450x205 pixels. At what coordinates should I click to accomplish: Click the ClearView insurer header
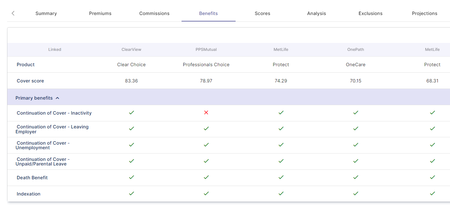[131, 49]
